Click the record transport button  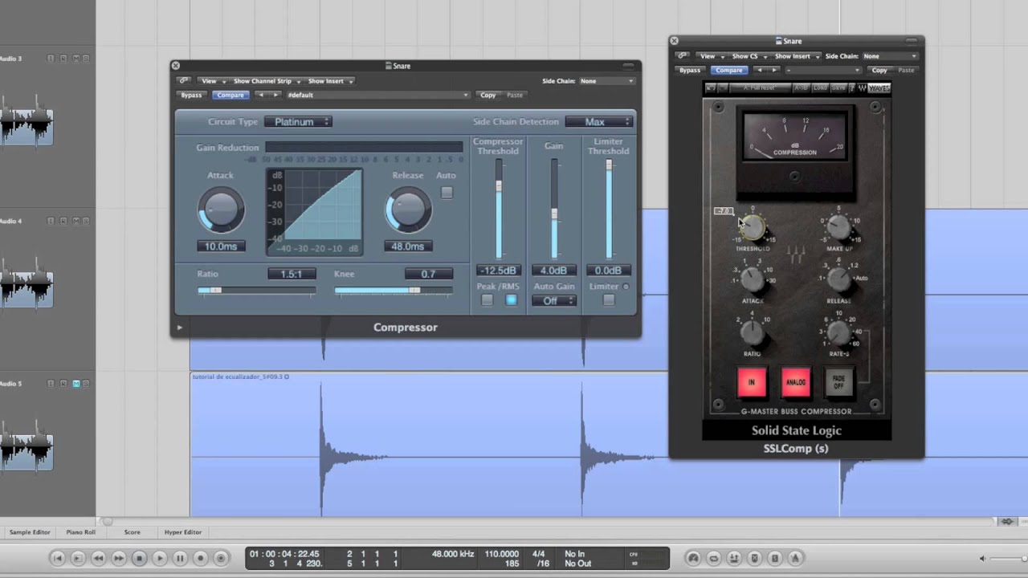tap(201, 558)
